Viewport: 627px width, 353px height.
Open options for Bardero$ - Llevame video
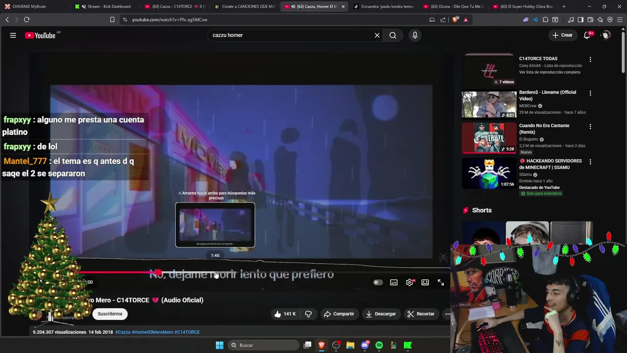(590, 93)
